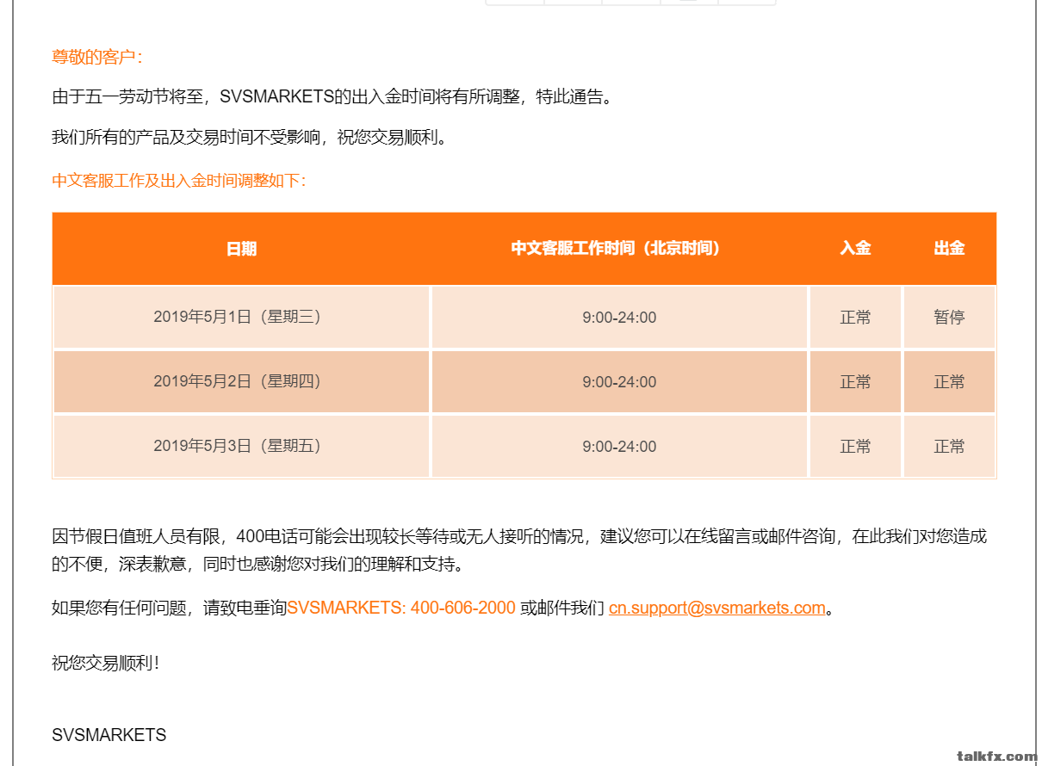Click the 中文客服工作及出入金时间调整如下 heading
This screenshot has width=1042, height=766.
coord(178,181)
